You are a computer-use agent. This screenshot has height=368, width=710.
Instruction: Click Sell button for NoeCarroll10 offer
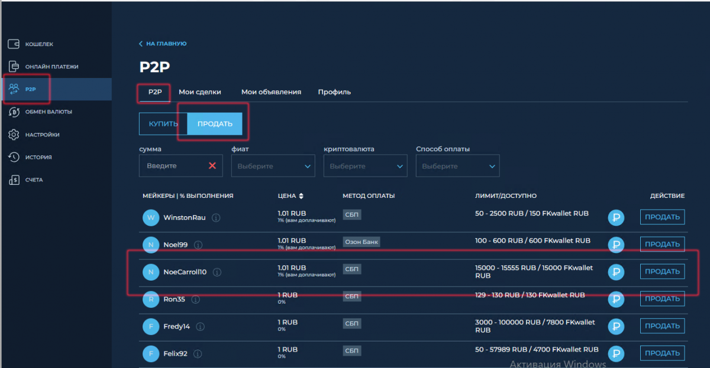click(661, 272)
